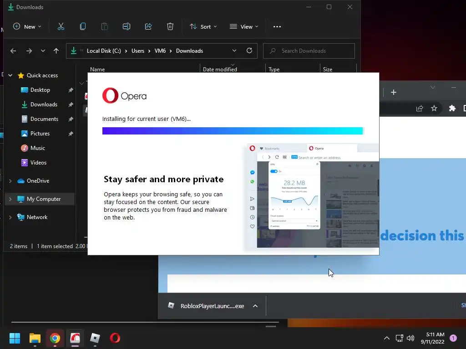Expand address bar history dropdown
Screen dimensions: 466x349
pos(234,51)
